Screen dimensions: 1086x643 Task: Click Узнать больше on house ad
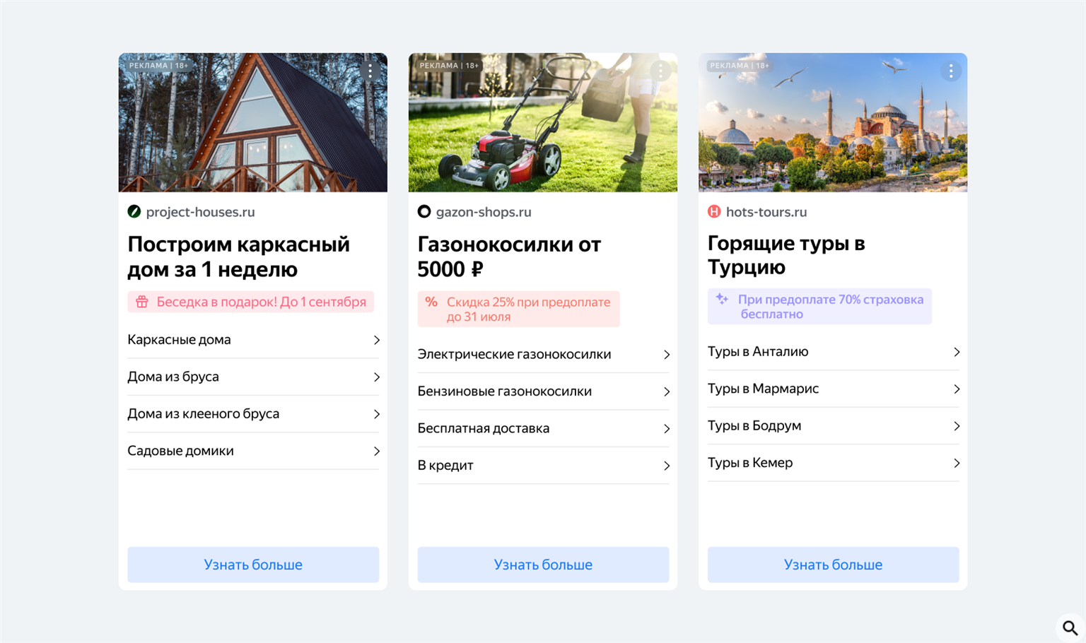pos(253,565)
